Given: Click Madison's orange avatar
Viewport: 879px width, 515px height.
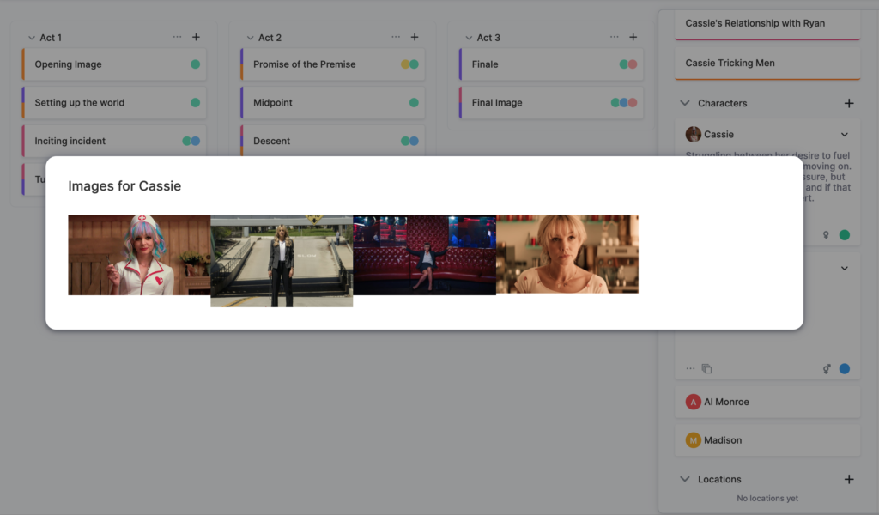Looking at the screenshot, I should point(694,440).
